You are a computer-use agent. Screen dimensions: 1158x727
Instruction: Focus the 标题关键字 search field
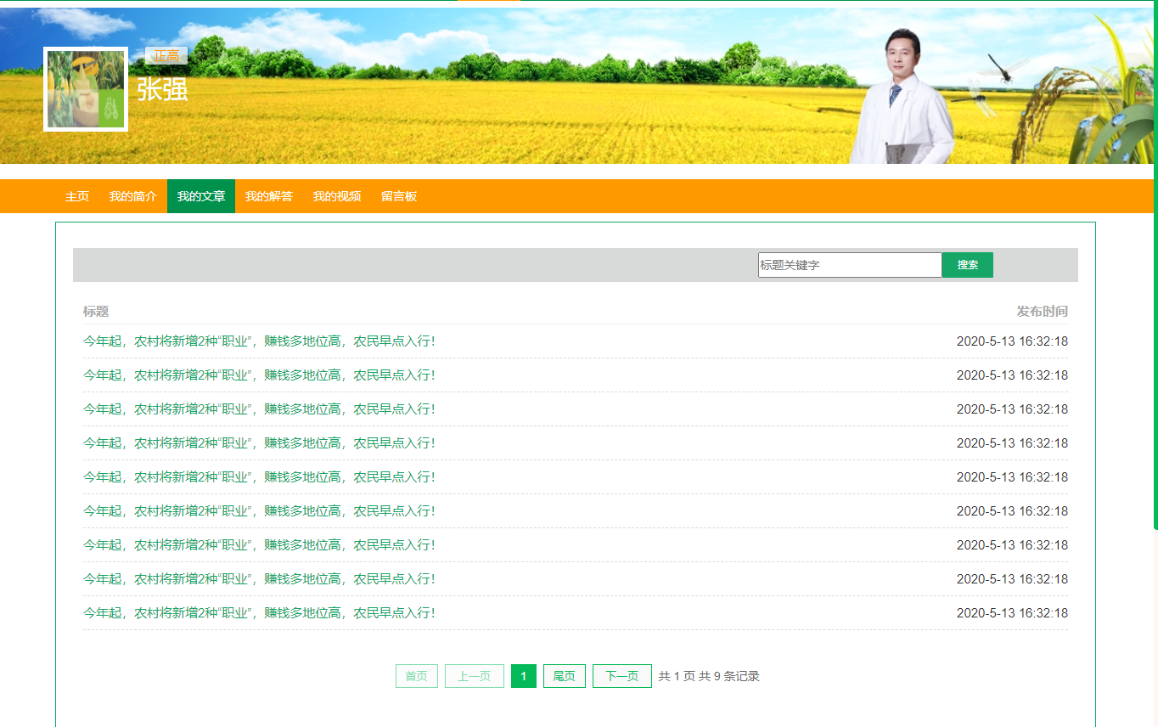[x=849, y=265]
